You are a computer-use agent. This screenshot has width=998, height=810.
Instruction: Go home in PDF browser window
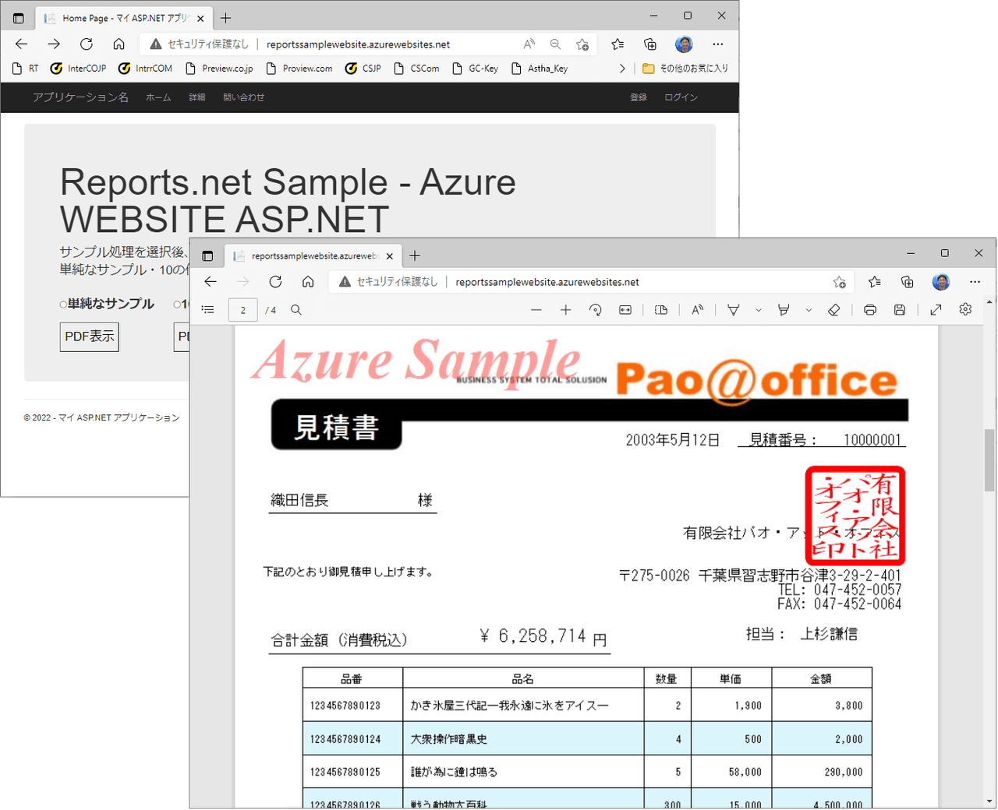pos(308,281)
